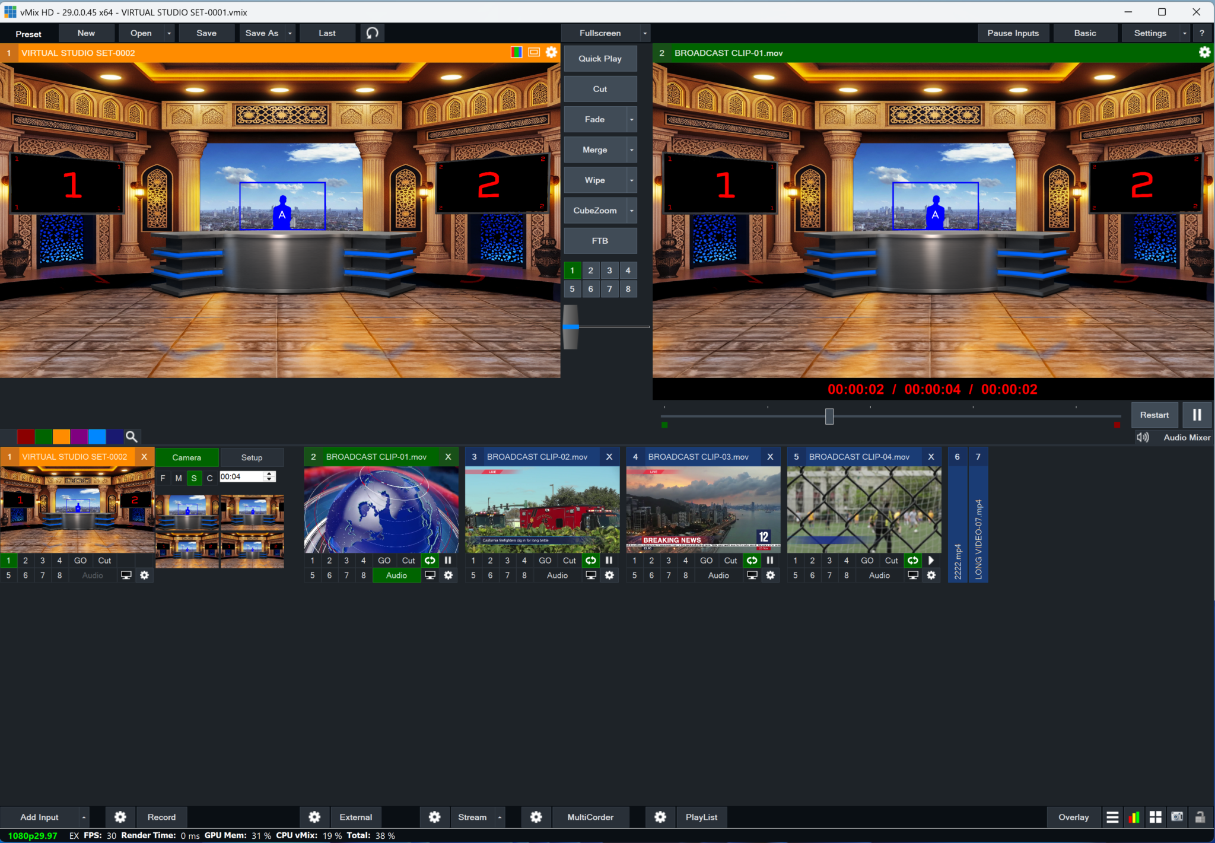Expand the Wipe transition dropdown
The width and height of the screenshot is (1215, 843).
pos(631,180)
